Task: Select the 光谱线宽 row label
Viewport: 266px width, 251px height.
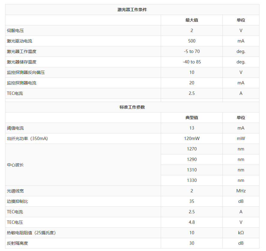Action: (15, 191)
